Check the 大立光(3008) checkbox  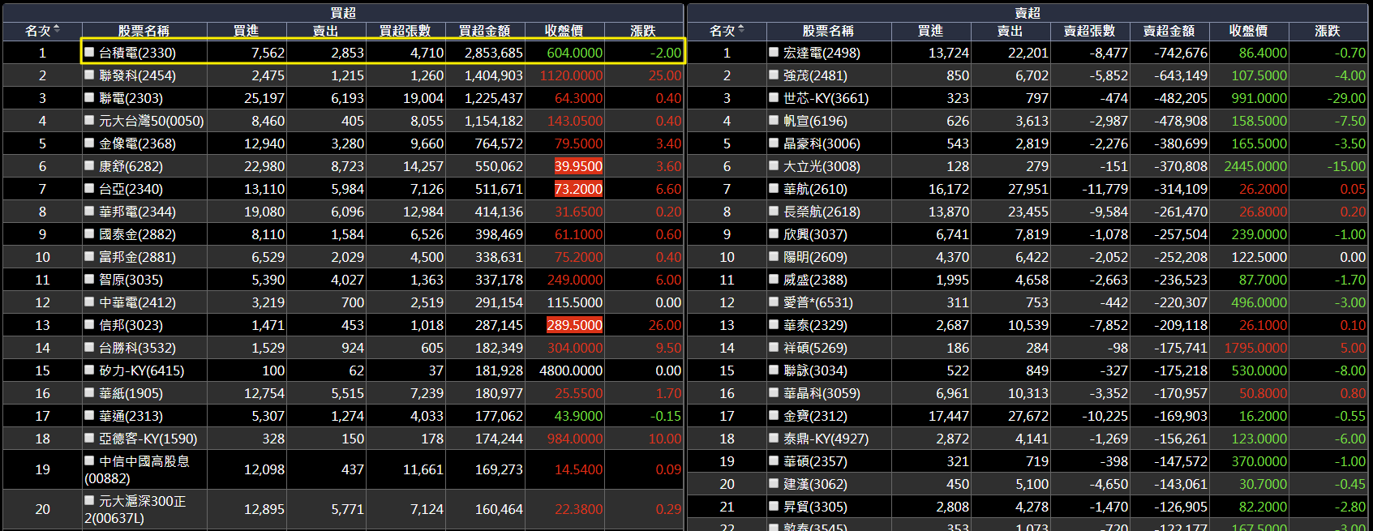coord(774,165)
